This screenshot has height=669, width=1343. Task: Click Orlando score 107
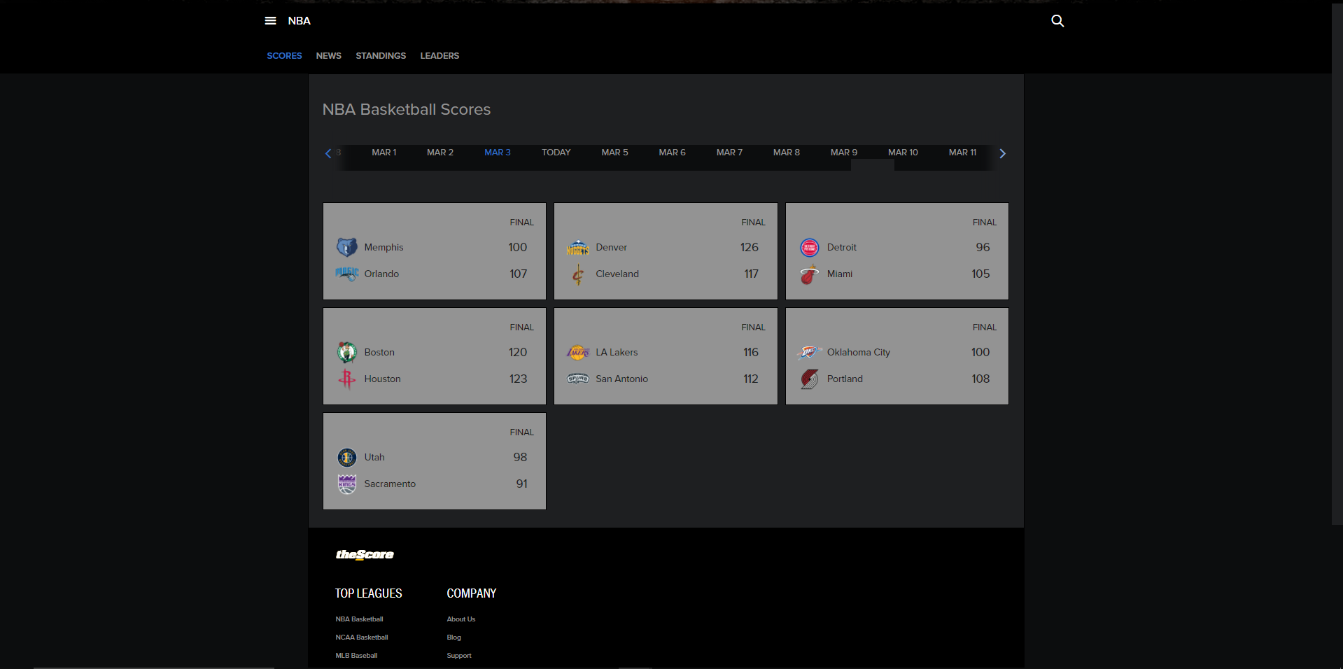(x=519, y=274)
